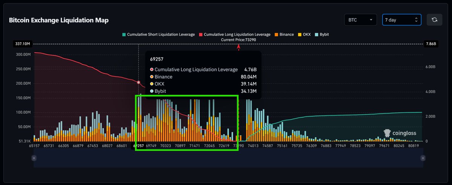Screen dimensions: 452x185
Task: Hide the Binance series via legend
Action: [x=284, y=35]
